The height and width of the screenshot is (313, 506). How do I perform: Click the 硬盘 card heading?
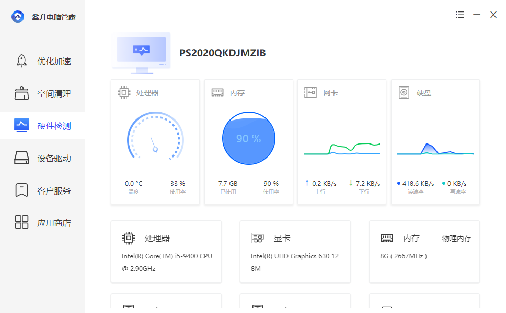pos(424,93)
